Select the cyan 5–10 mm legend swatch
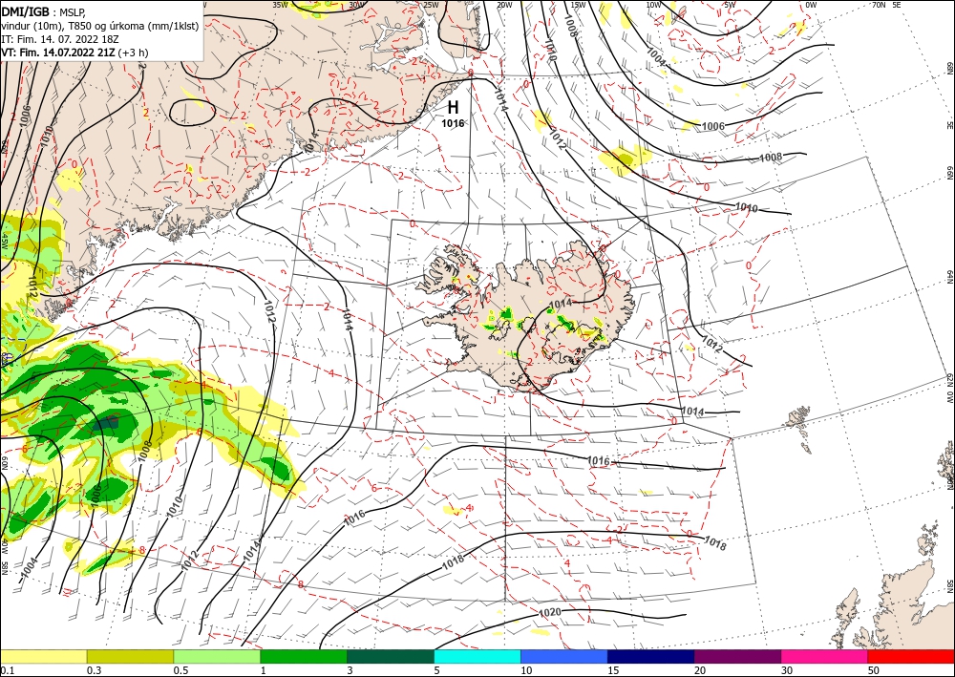This screenshot has width=955, height=677. point(477,656)
